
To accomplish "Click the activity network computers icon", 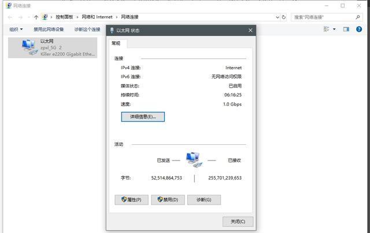I will (x=194, y=160).
